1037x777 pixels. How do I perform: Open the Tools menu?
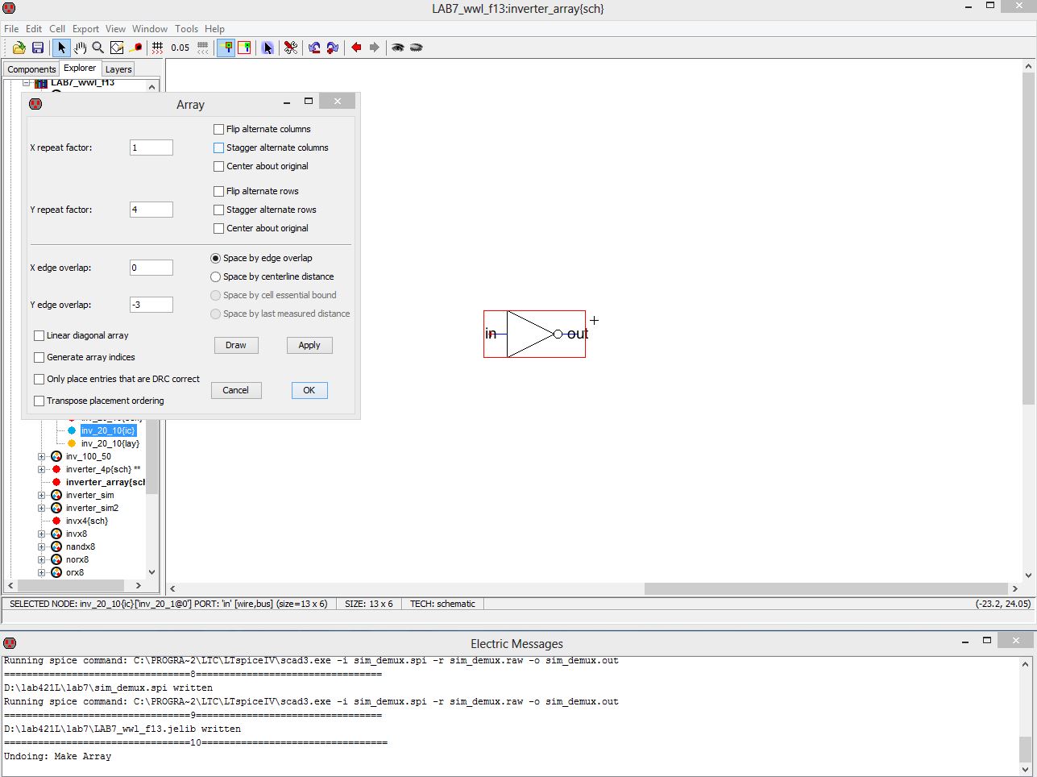186,28
